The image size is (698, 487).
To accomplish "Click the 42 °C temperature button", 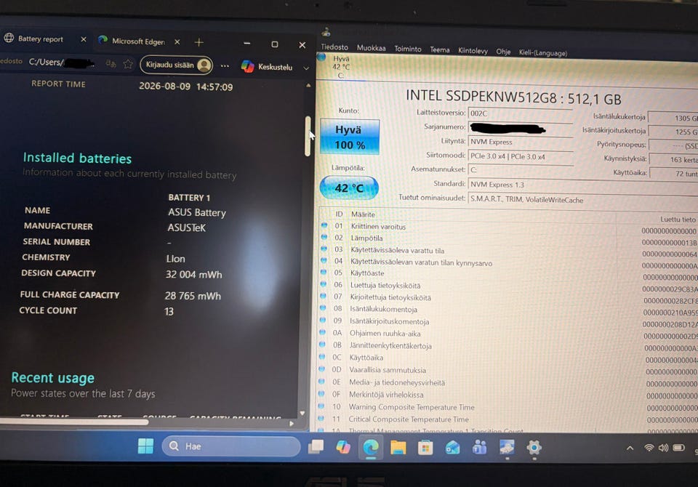I will click(349, 188).
